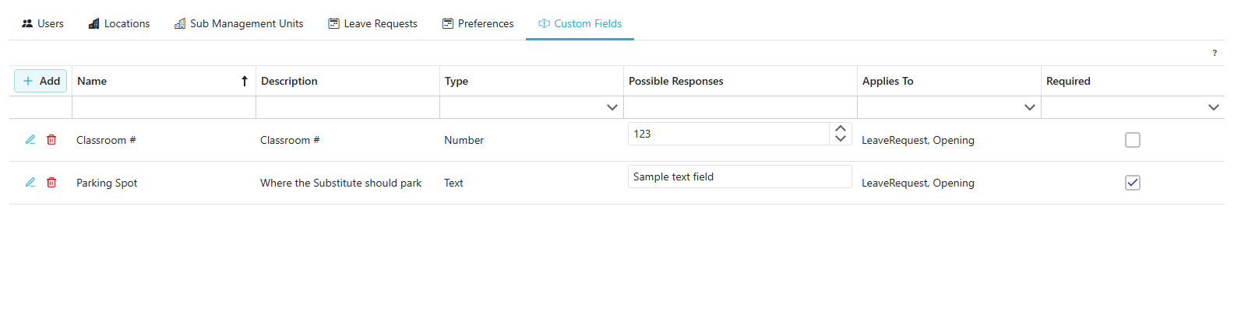1234x325 pixels.
Task: Uncheck Required checkbox for Parking Spot
Action: (1132, 183)
